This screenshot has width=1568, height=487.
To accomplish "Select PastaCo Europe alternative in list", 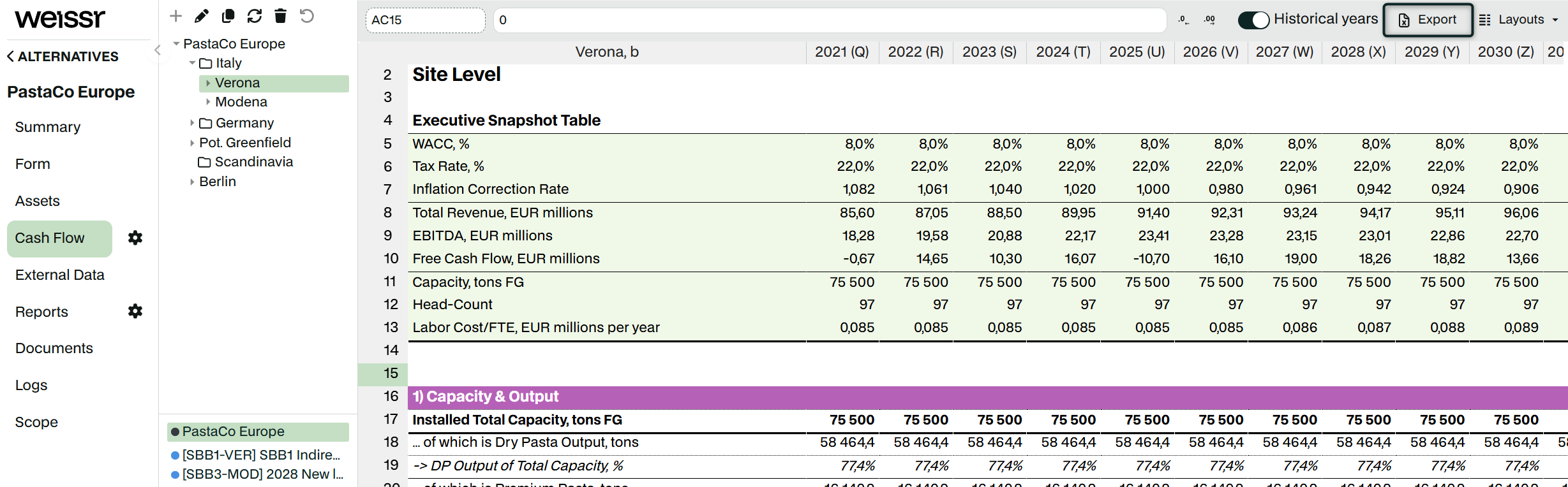I will click(258, 432).
